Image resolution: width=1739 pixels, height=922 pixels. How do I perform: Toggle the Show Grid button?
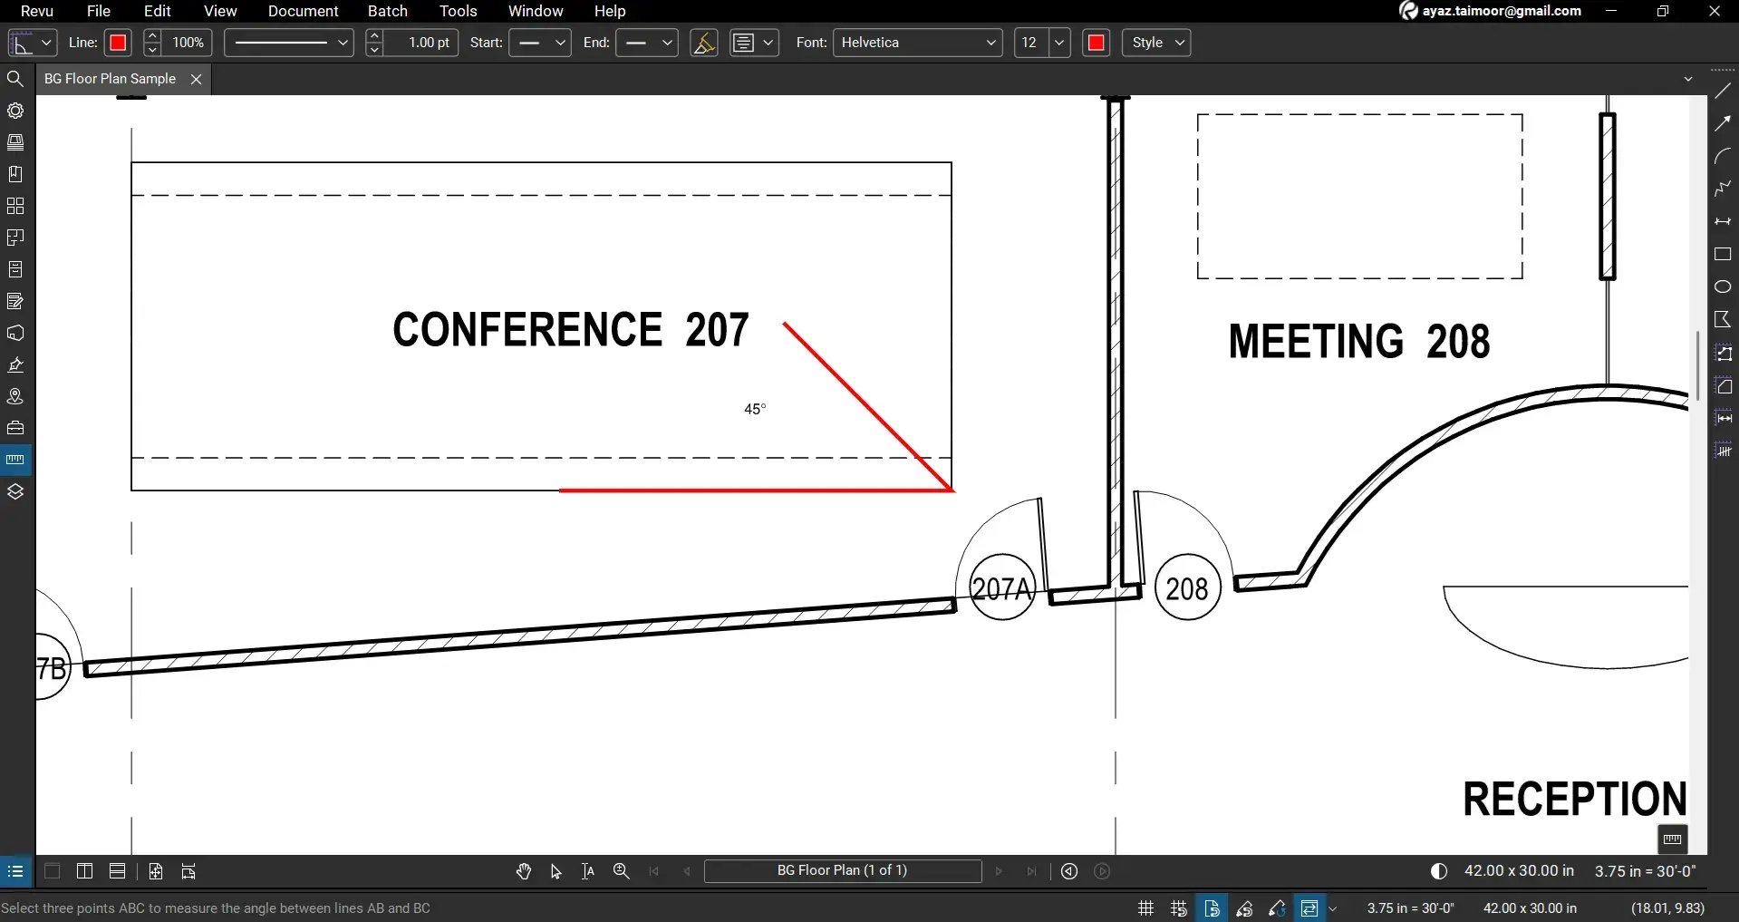tap(1145, 907)
